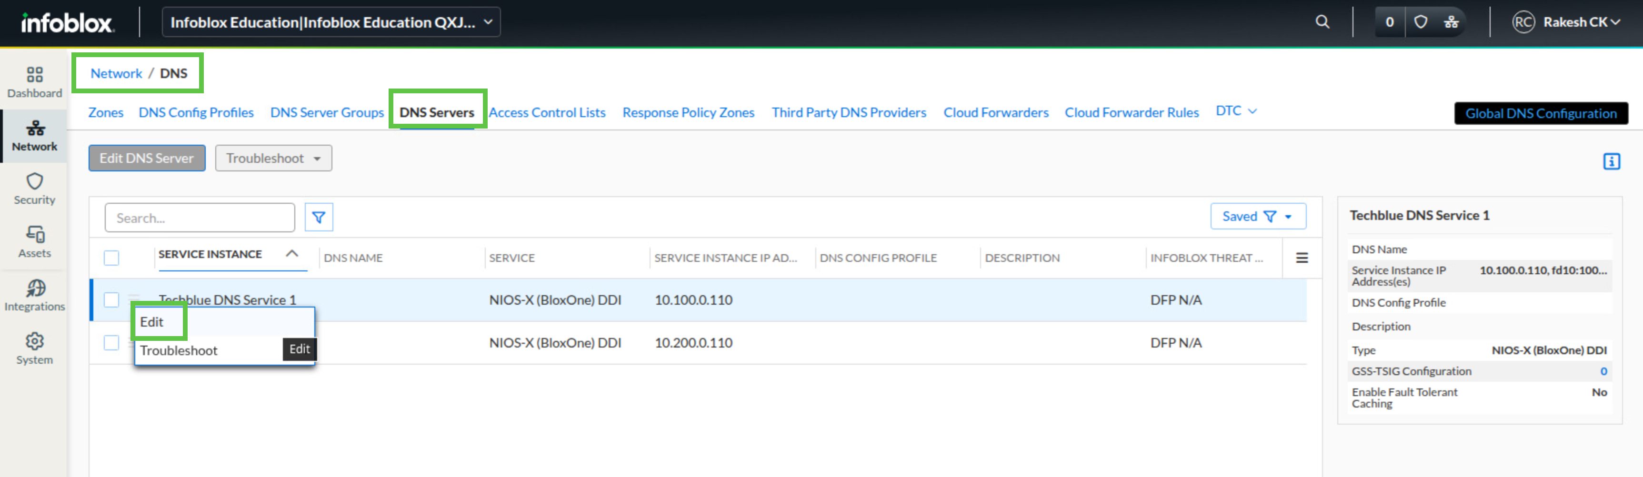The height and width of the screenshot is (477, 1643).
Task: Choose Edit from the context menu
Action: (224, 322)
